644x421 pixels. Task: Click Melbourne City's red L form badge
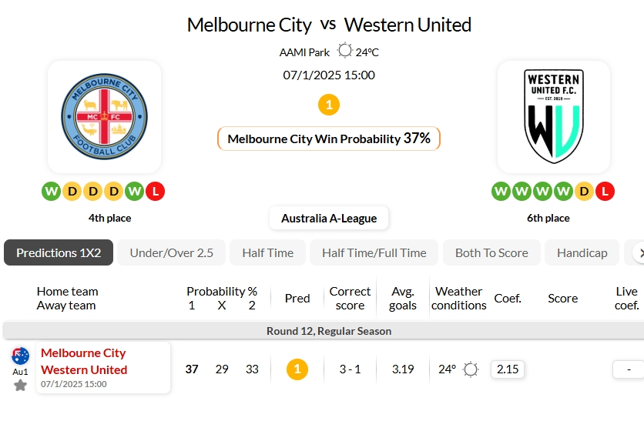point(155,191)
